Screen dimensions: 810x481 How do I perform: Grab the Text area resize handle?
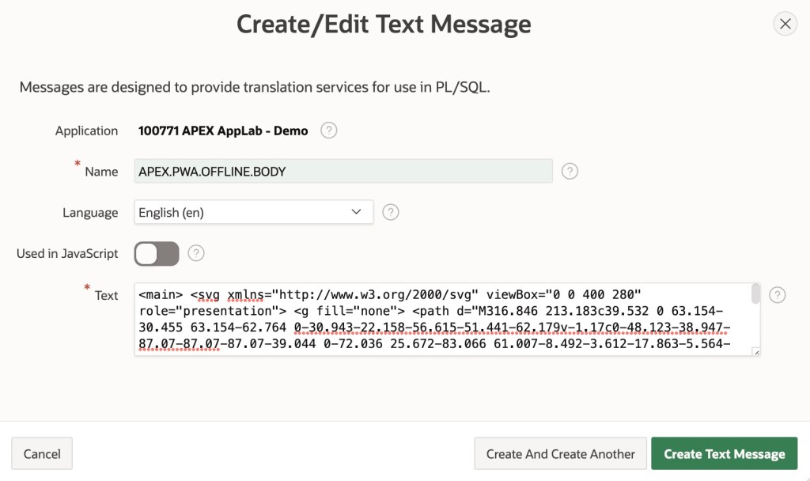(755, 351)
